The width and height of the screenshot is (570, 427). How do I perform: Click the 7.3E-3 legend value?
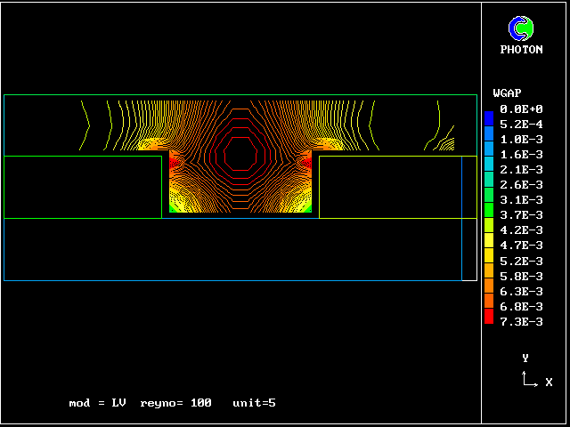point(521,321)
